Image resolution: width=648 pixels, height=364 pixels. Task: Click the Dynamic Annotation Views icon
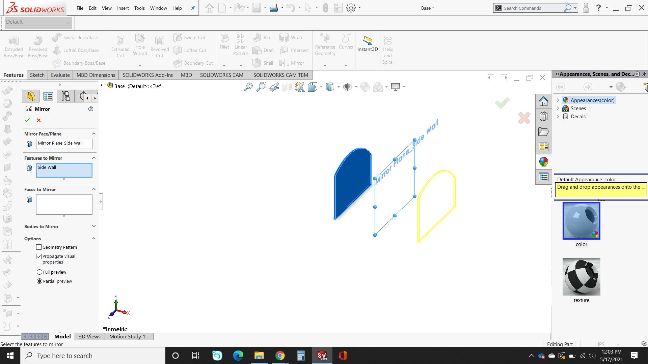pos(299,87)
